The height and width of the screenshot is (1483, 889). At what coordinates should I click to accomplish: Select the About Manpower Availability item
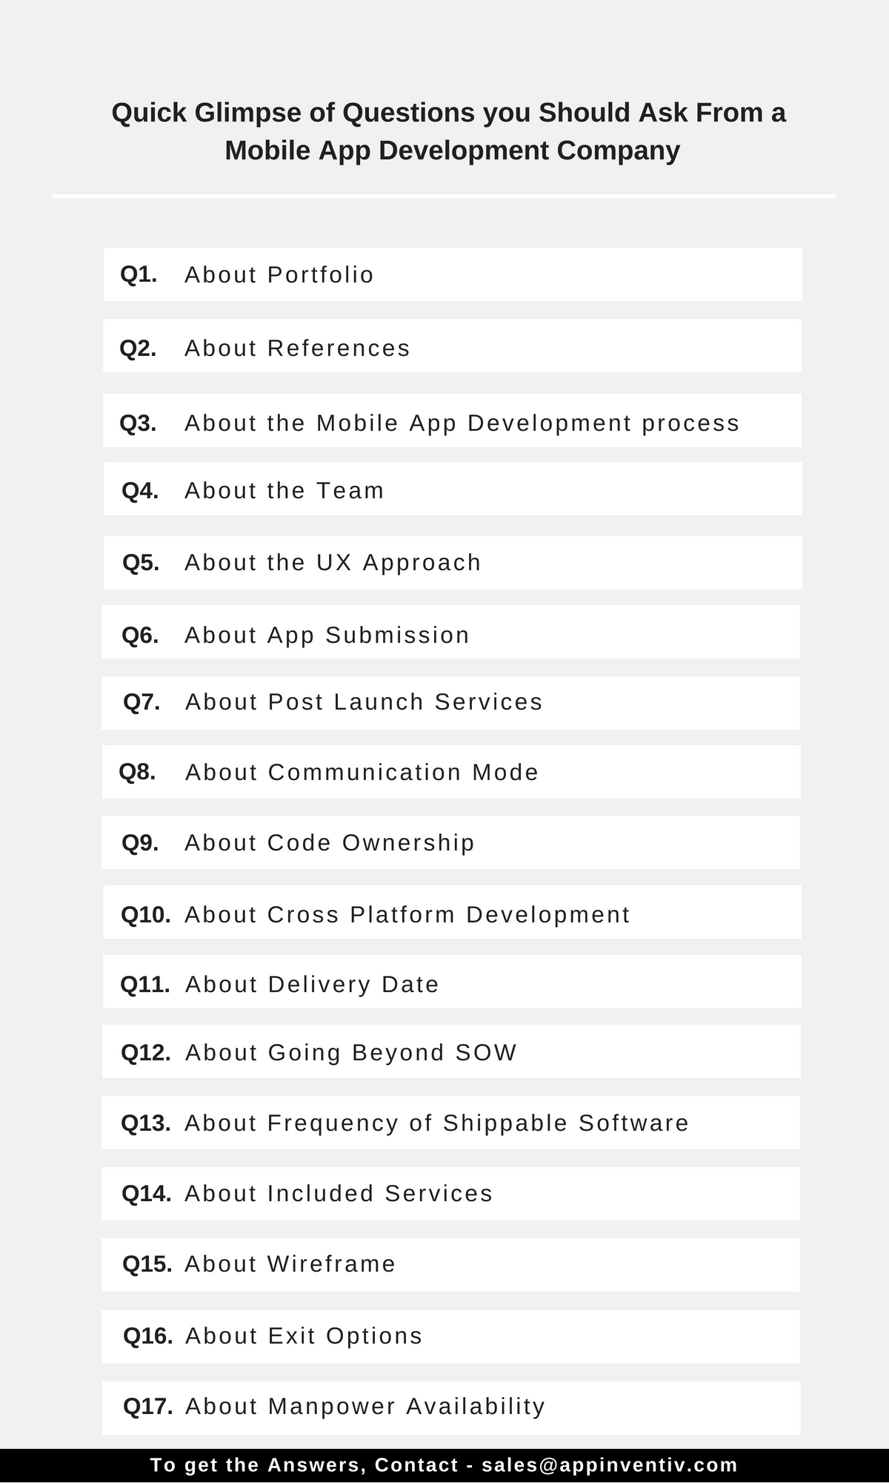click(x=452, y=1407)
